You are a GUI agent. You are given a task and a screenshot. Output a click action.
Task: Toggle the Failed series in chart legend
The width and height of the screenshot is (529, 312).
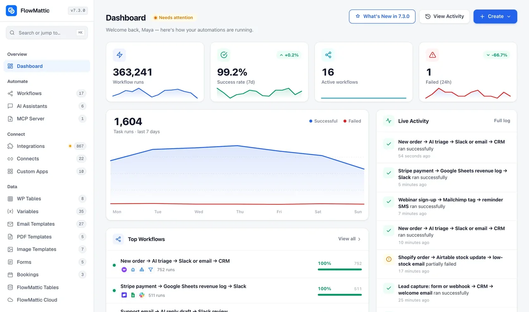pyautogui.click(x=352, y=121)
